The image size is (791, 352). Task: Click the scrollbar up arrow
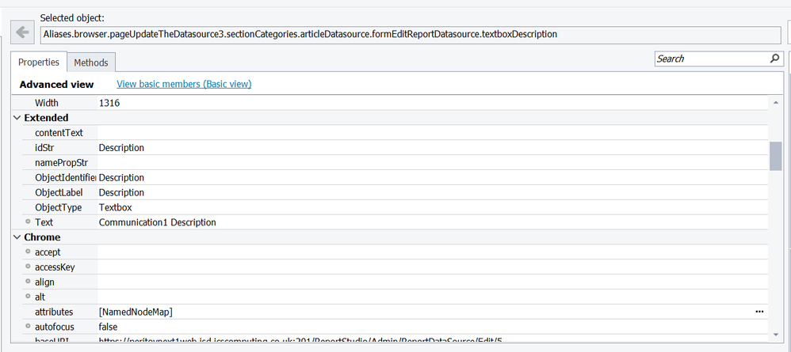[x=775, y=103]
